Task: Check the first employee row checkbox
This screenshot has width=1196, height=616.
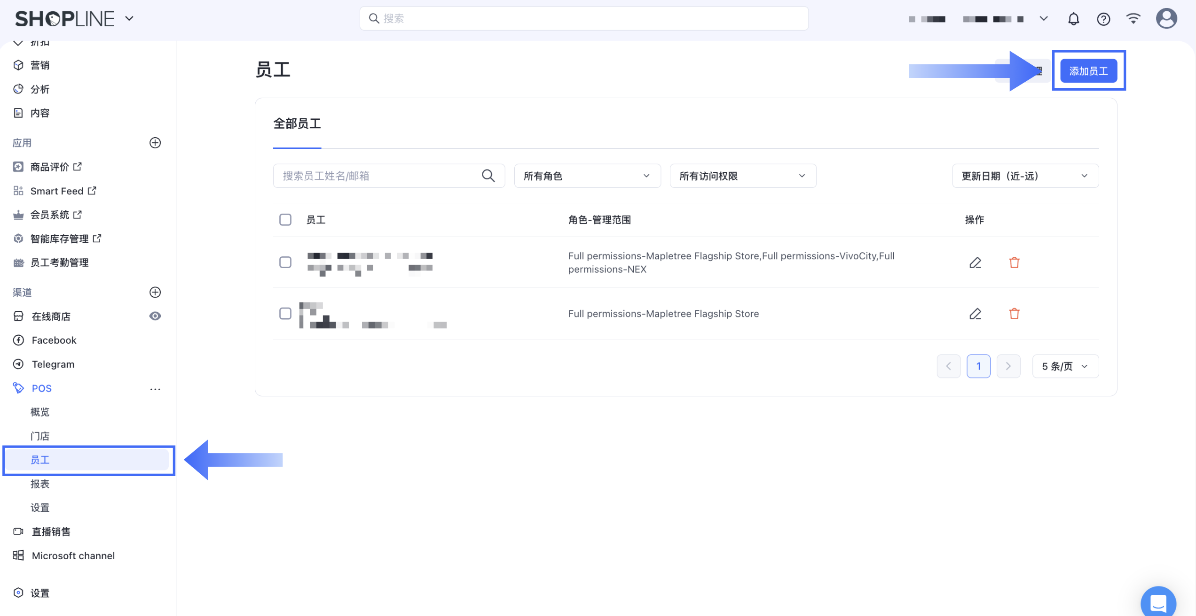Action: click(285, 262)
